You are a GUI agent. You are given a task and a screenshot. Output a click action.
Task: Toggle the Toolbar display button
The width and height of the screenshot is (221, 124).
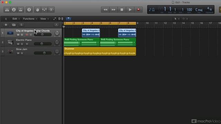coord(21,10)
